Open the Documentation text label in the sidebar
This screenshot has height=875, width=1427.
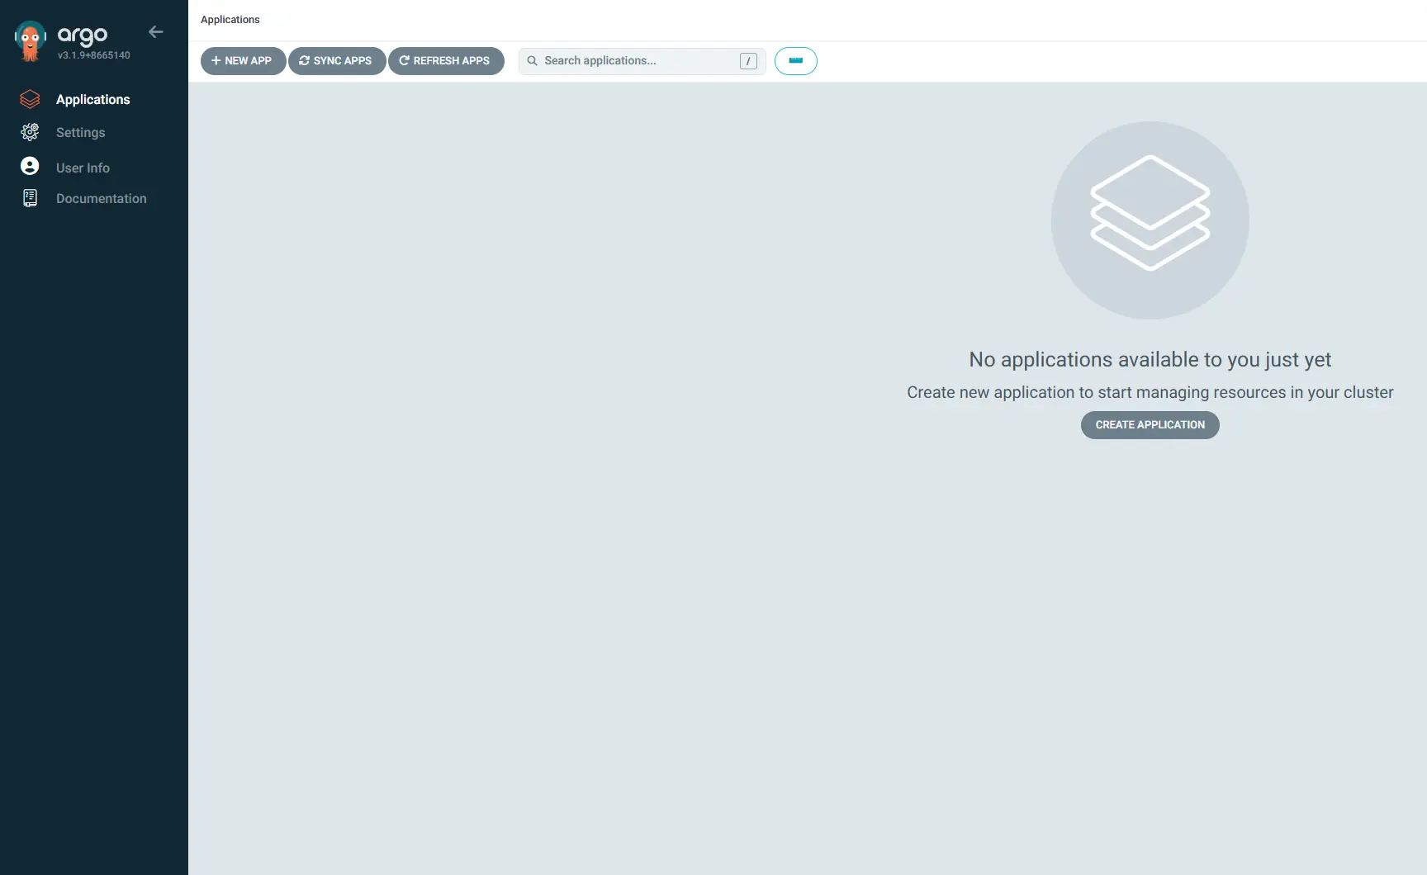tap(101, 199)
